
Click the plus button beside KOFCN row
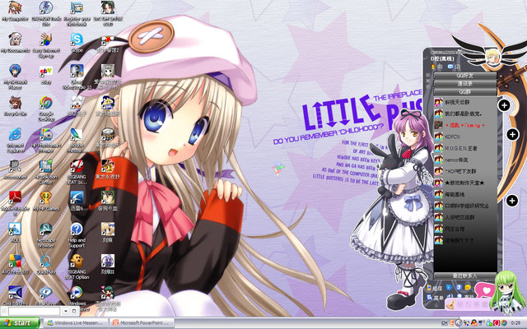[512, 135]
